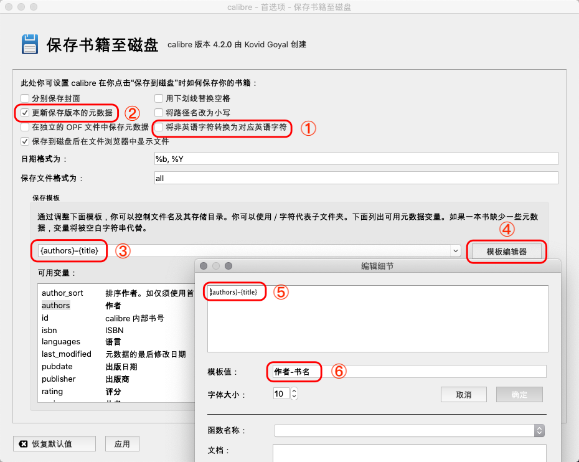Click the template text editor area
The width and height of the screenshot is (579, 462).
[x=377, y=318]
